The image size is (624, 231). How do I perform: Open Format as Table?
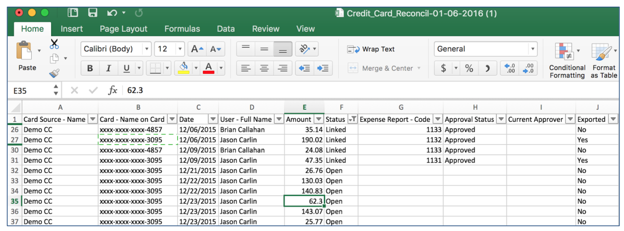pos(604,60)
